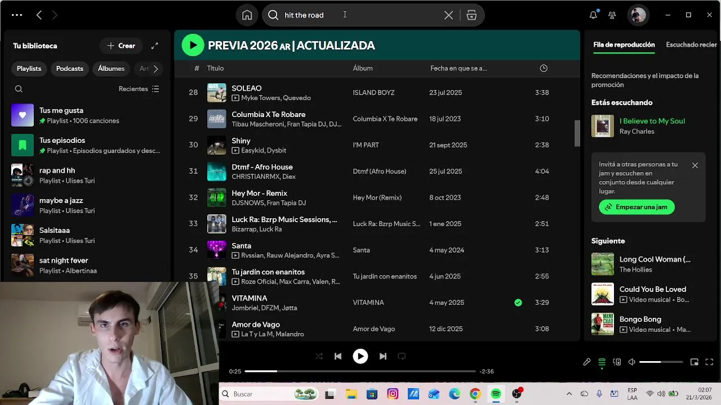The height and width of the screenshot is (405, 721).
Task: Open the user profile avatar menu
Action: 638,15
